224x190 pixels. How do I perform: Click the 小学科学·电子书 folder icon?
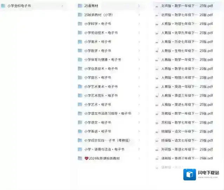tap(80, 24)
